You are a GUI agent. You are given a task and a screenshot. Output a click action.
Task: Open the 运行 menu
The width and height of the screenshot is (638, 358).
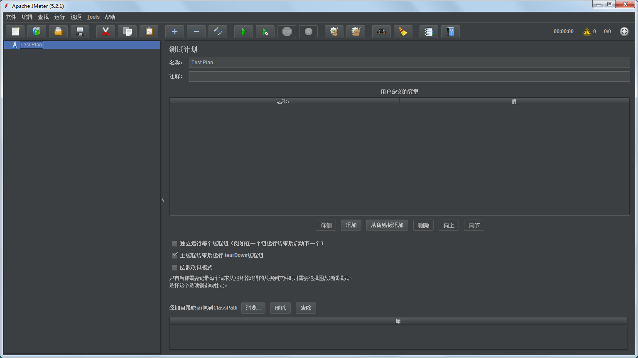(59, 17)
